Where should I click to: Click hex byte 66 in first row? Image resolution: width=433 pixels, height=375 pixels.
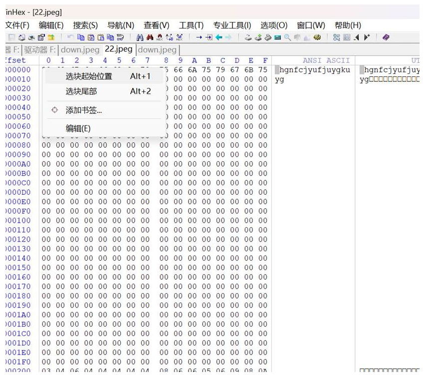178,70
